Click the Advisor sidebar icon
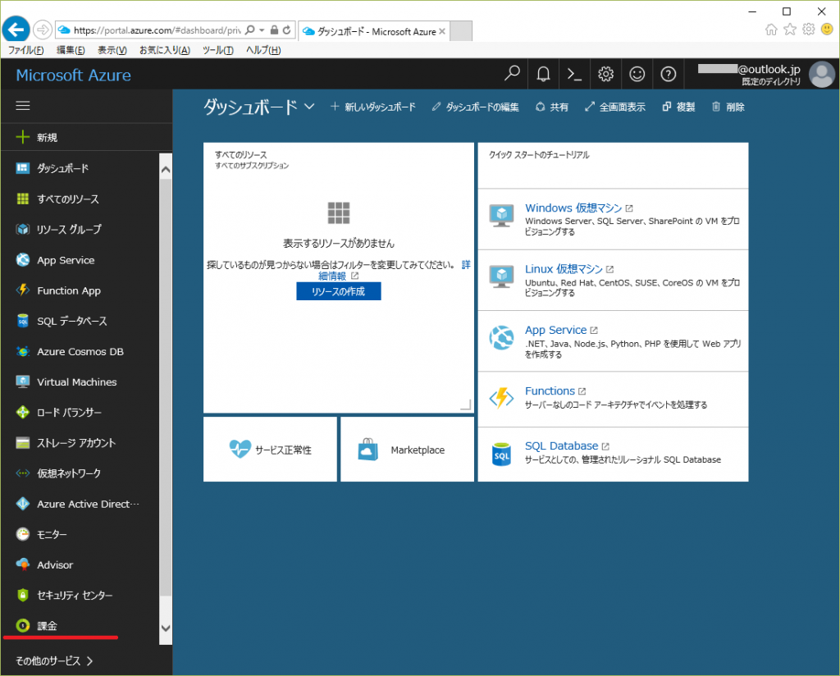840x676 pixels. (22, 564)
